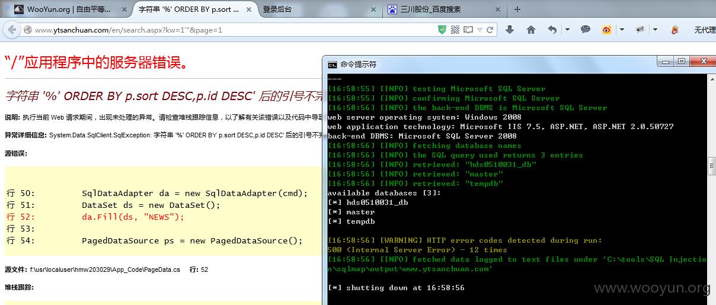
Task: Open the downloads arrow icon
Action: tap(510, 30)
